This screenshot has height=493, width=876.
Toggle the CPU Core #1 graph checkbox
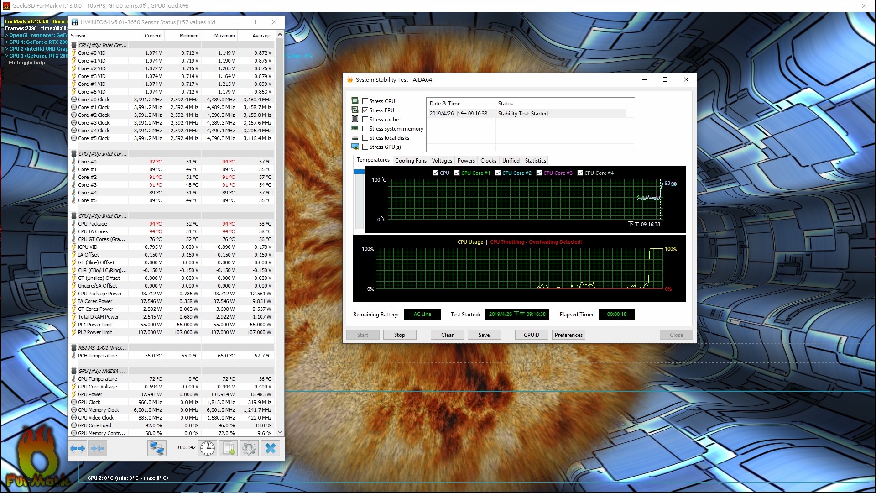[457, 173]
